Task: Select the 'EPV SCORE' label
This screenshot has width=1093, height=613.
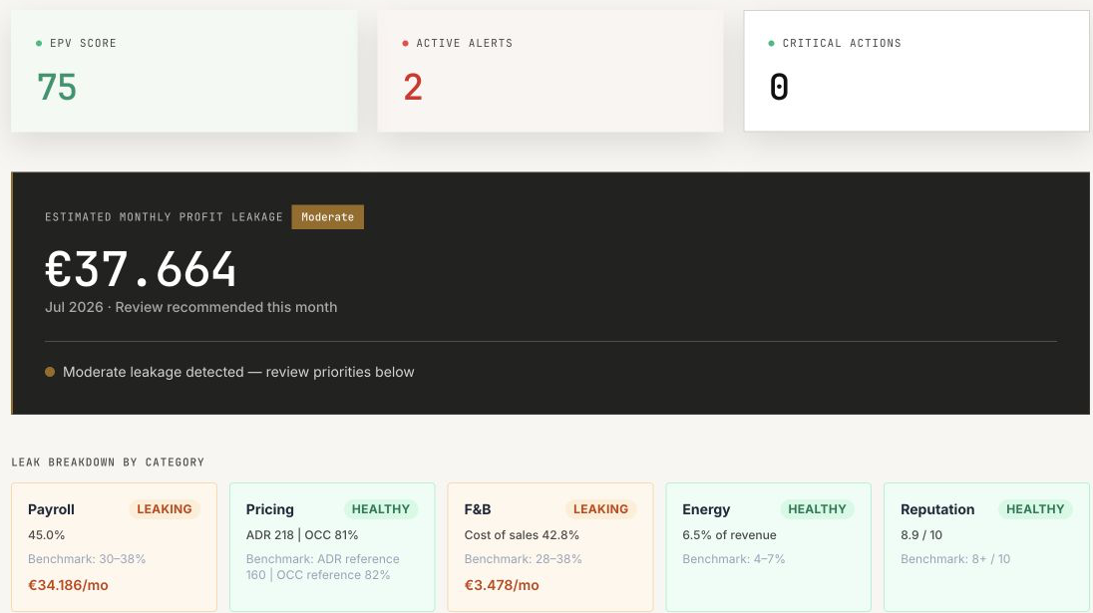Action: (83, 43)
